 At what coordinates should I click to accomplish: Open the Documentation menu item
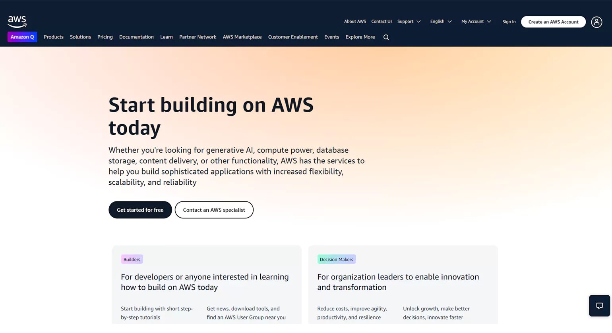pyautogui.click(x=136, y=37)
